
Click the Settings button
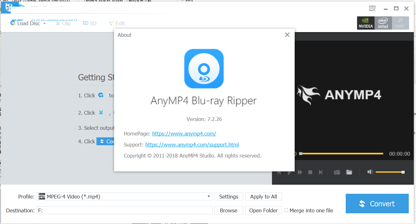pos(229,197)
